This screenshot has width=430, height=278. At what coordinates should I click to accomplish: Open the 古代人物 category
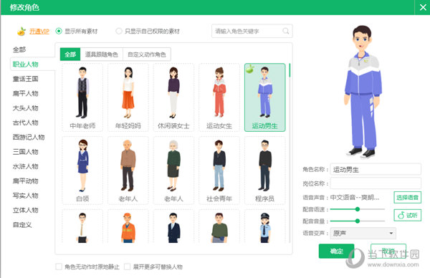26,123
